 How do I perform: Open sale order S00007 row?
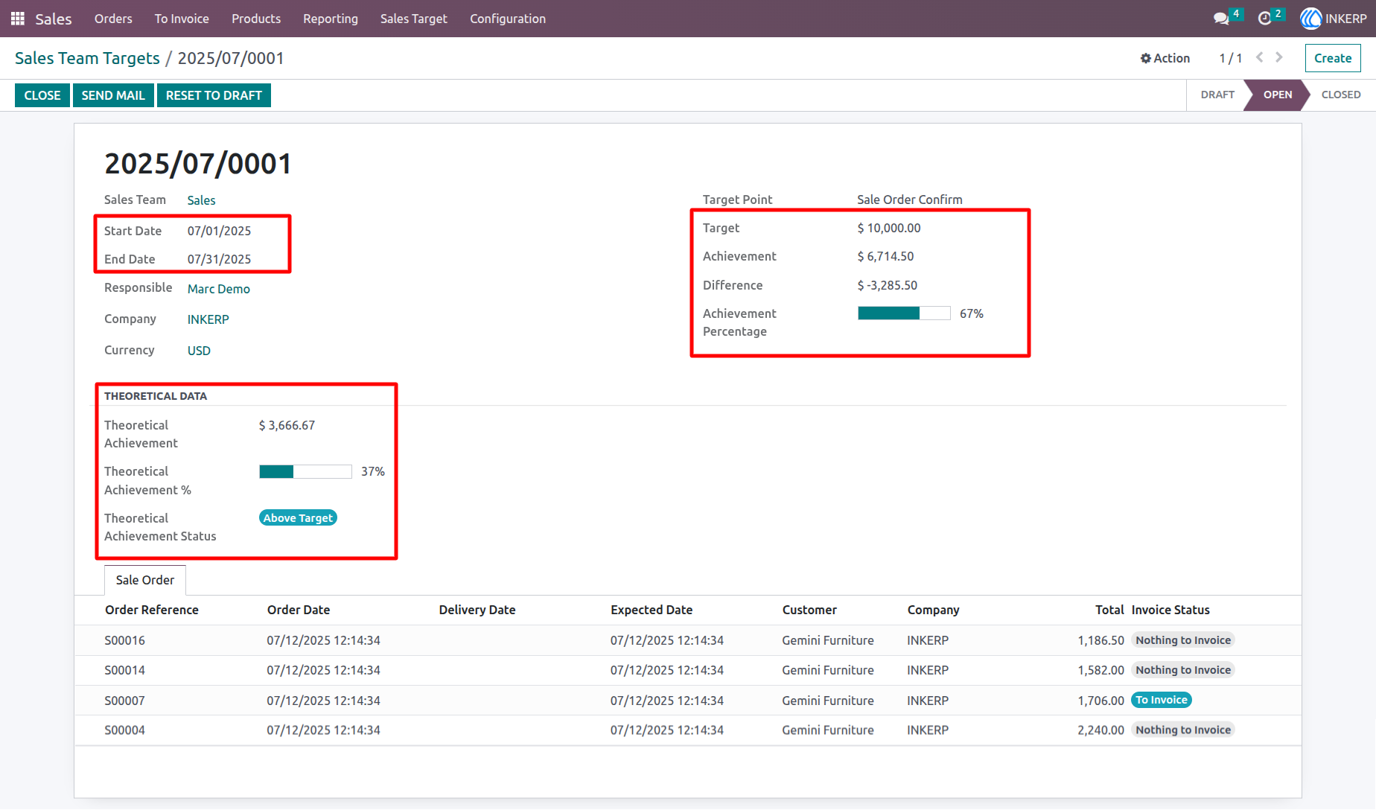688,701
